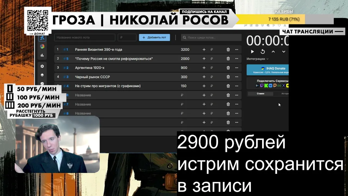Add amount to На стрим про мигрантов lot
Screen dimensions: 348x196
[x=204, y=86]
